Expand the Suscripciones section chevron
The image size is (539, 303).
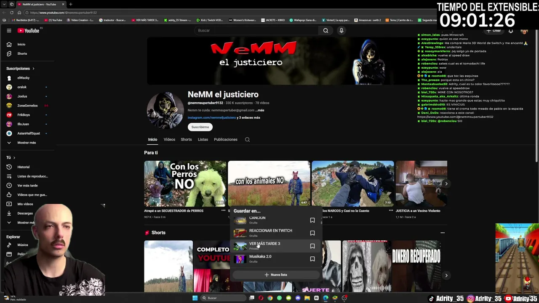click(x=33, y=69)
